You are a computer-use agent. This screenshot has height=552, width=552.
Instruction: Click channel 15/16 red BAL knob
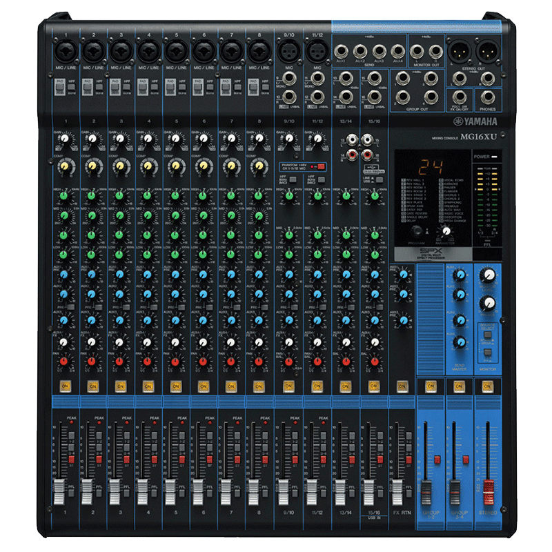(375, 361)
